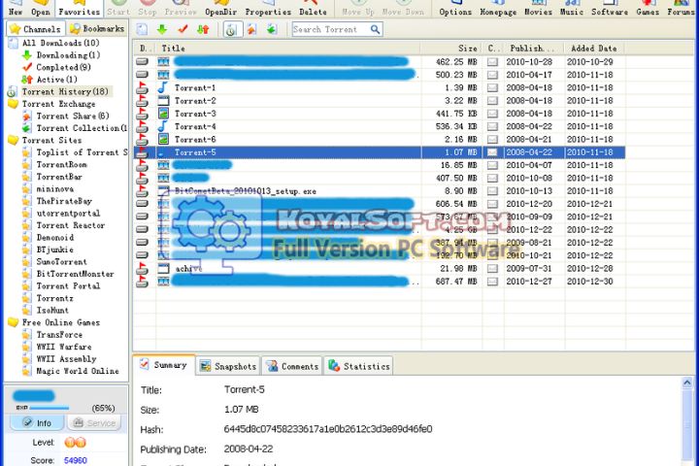Open Properties from the toolbar
699x466 pixels.
click(268, 8)
